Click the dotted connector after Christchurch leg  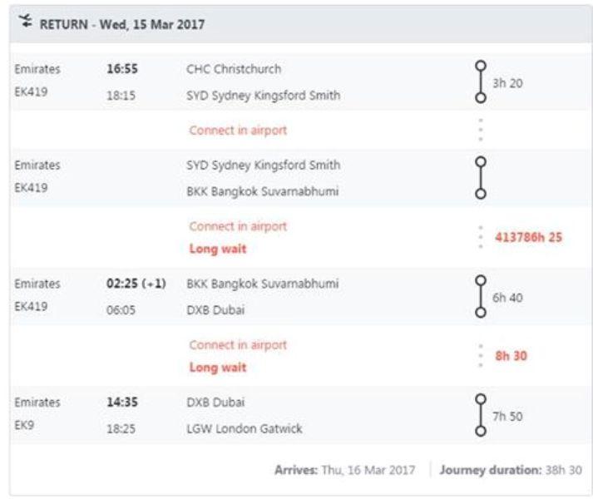tap(480, 131)
